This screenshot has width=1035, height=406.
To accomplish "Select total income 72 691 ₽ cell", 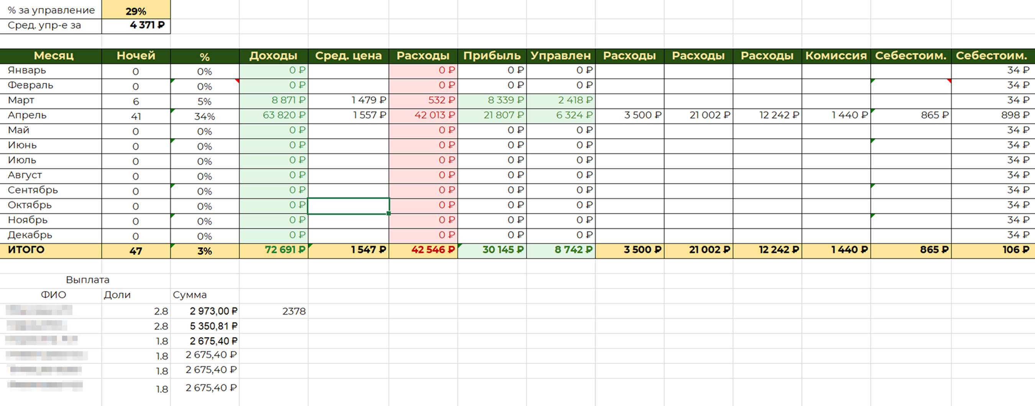I will coord(274,251).
